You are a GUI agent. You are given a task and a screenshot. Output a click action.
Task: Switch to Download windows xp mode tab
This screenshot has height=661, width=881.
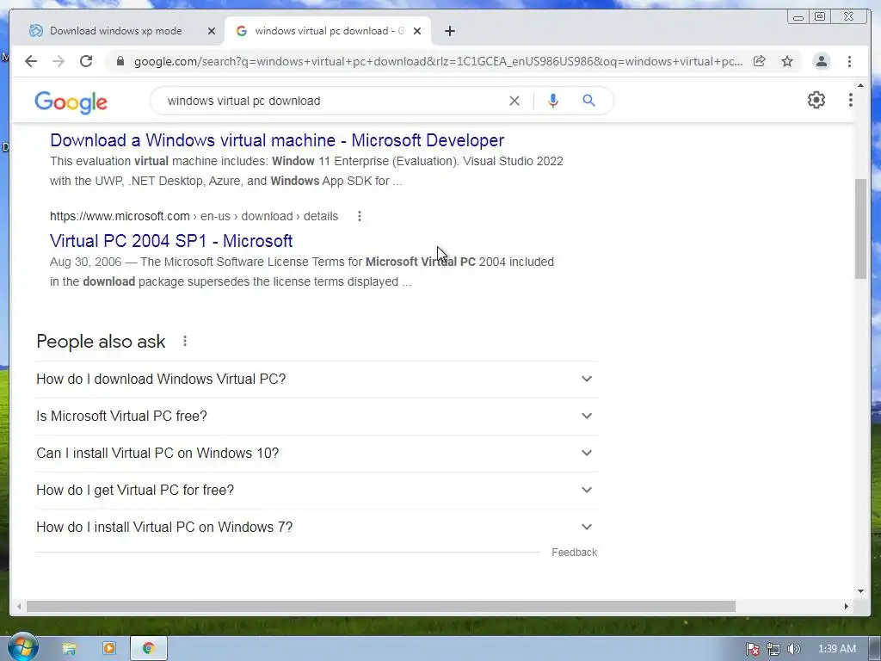click(x=116, y=31)
